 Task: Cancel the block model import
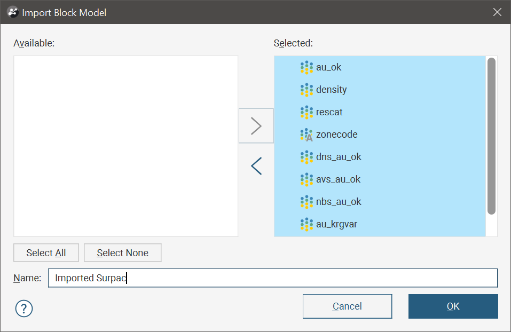click(x=347, y=306)
